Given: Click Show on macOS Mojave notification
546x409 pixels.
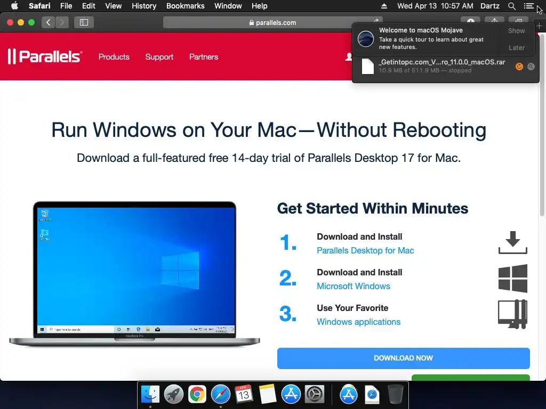Looking at the screenshot, I should [516, 30].
